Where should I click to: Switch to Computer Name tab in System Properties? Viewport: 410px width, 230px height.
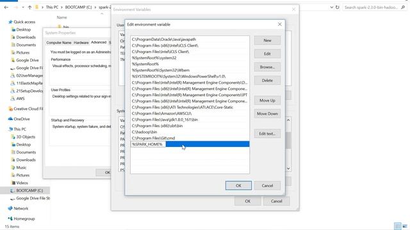[59, 43]
